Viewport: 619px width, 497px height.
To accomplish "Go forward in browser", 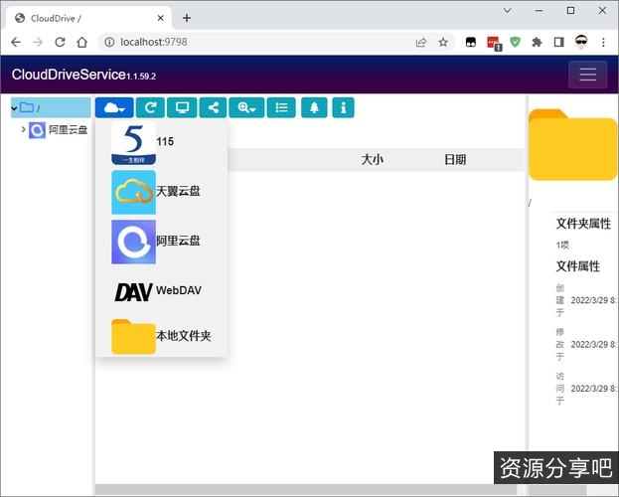I will tap(38, 42).
